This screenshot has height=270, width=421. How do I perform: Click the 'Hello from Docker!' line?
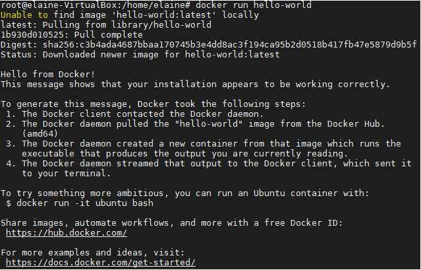(48, 74)
